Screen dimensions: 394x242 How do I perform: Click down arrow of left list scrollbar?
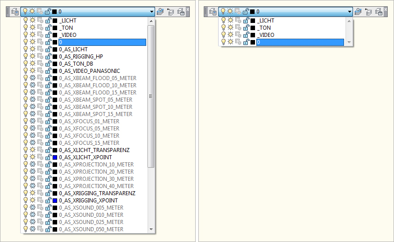pyautogui.click(x=151, y=229)
